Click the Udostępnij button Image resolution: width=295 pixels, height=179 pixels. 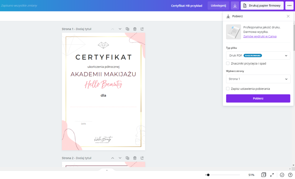point(218,6)
